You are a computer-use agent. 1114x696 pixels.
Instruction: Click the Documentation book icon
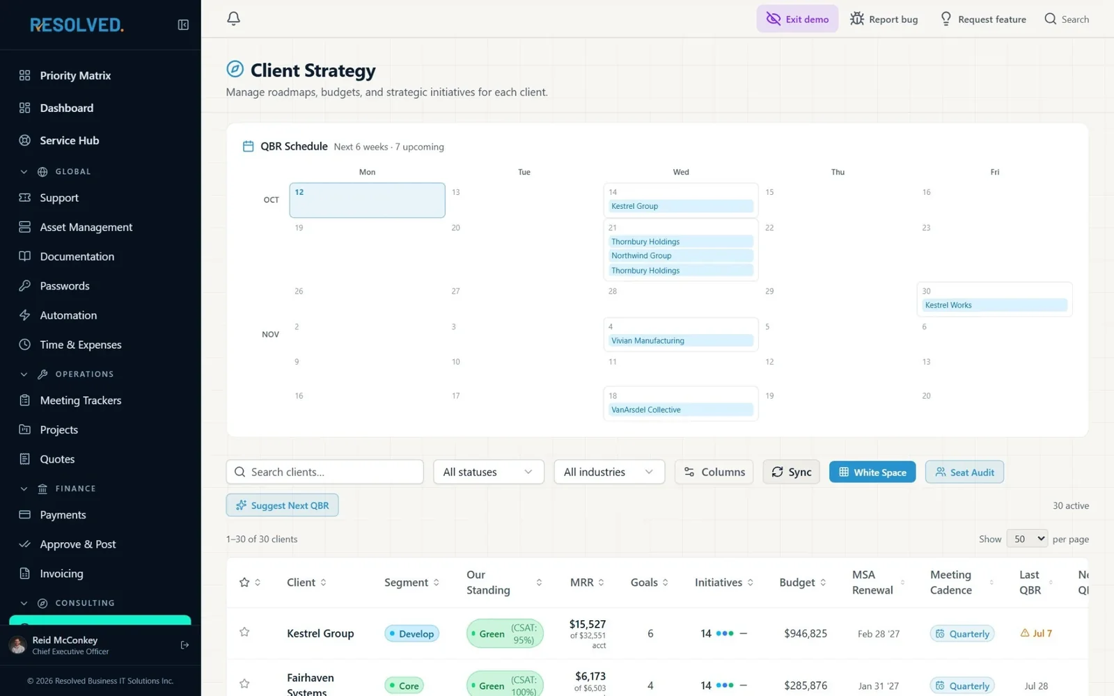point(25,256)
